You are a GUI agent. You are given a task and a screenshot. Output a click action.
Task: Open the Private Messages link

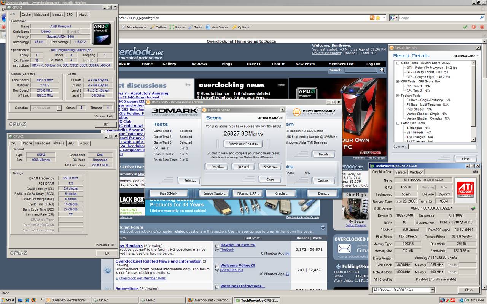(326, 53)
